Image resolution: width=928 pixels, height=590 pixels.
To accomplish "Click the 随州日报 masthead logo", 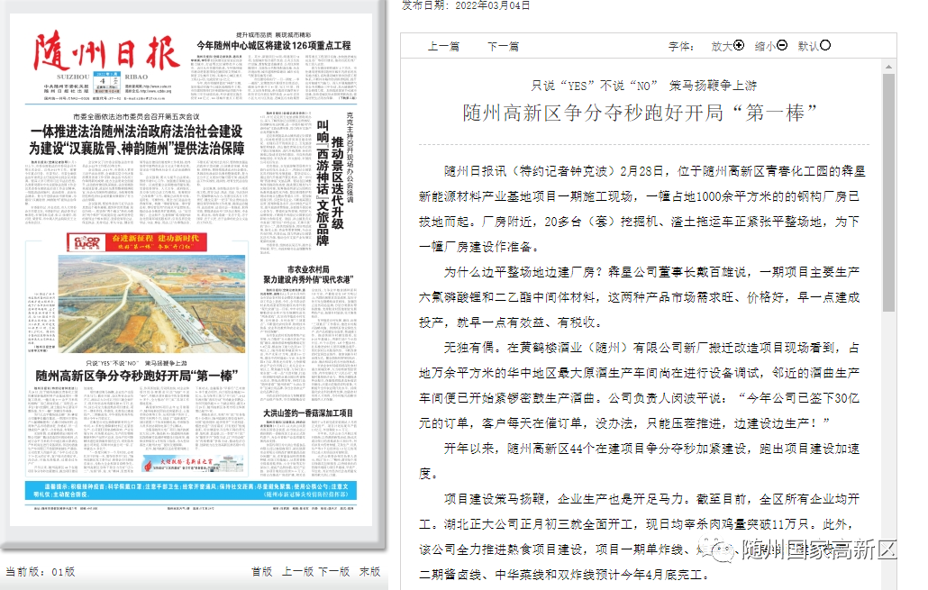I will (x=106, y=52).
